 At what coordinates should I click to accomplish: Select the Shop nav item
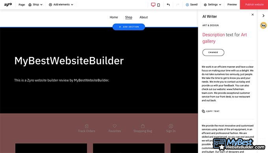coord(128,17)
